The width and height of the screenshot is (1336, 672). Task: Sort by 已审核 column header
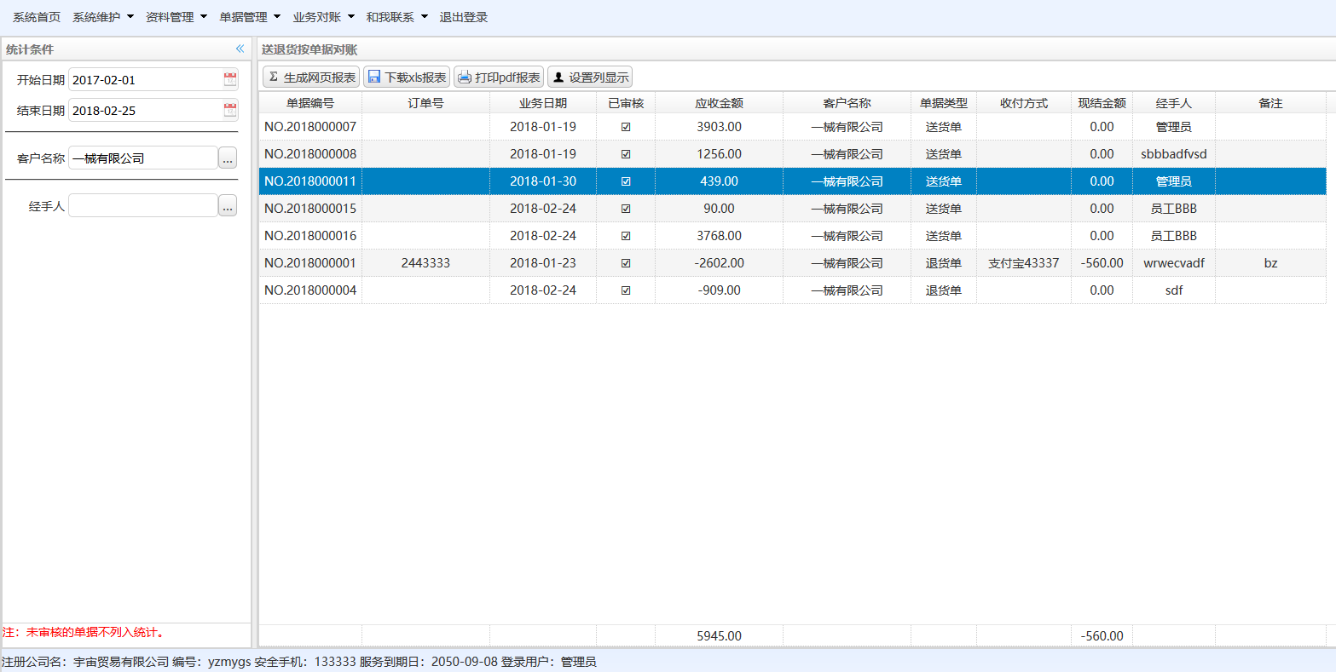pos(626,102)
